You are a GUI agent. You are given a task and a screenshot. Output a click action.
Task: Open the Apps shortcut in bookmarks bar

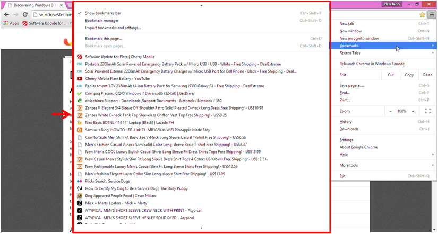pyautogui.click(x=11, y=23)
